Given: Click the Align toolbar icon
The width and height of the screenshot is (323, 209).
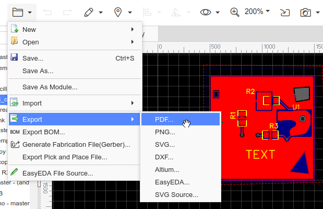Looking at the screenshot, I should [147, 13].
